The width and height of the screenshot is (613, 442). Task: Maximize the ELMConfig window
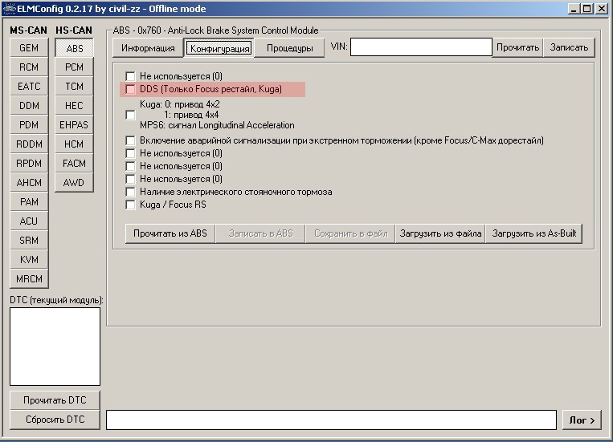click(x=586, y=9)
